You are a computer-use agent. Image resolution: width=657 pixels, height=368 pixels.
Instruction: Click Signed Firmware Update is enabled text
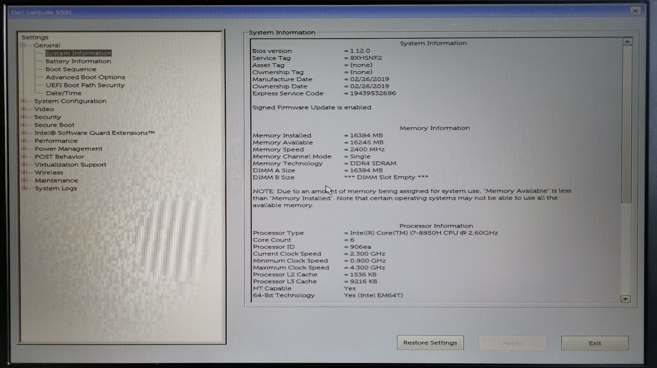click(x=312, y=107)
